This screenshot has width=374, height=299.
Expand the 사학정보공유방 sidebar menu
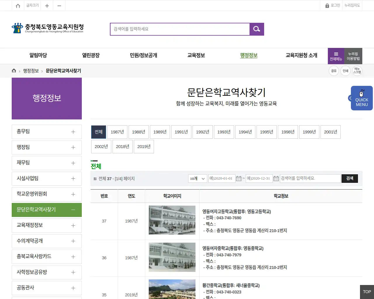pyautogui.click(x=47, y=272)
